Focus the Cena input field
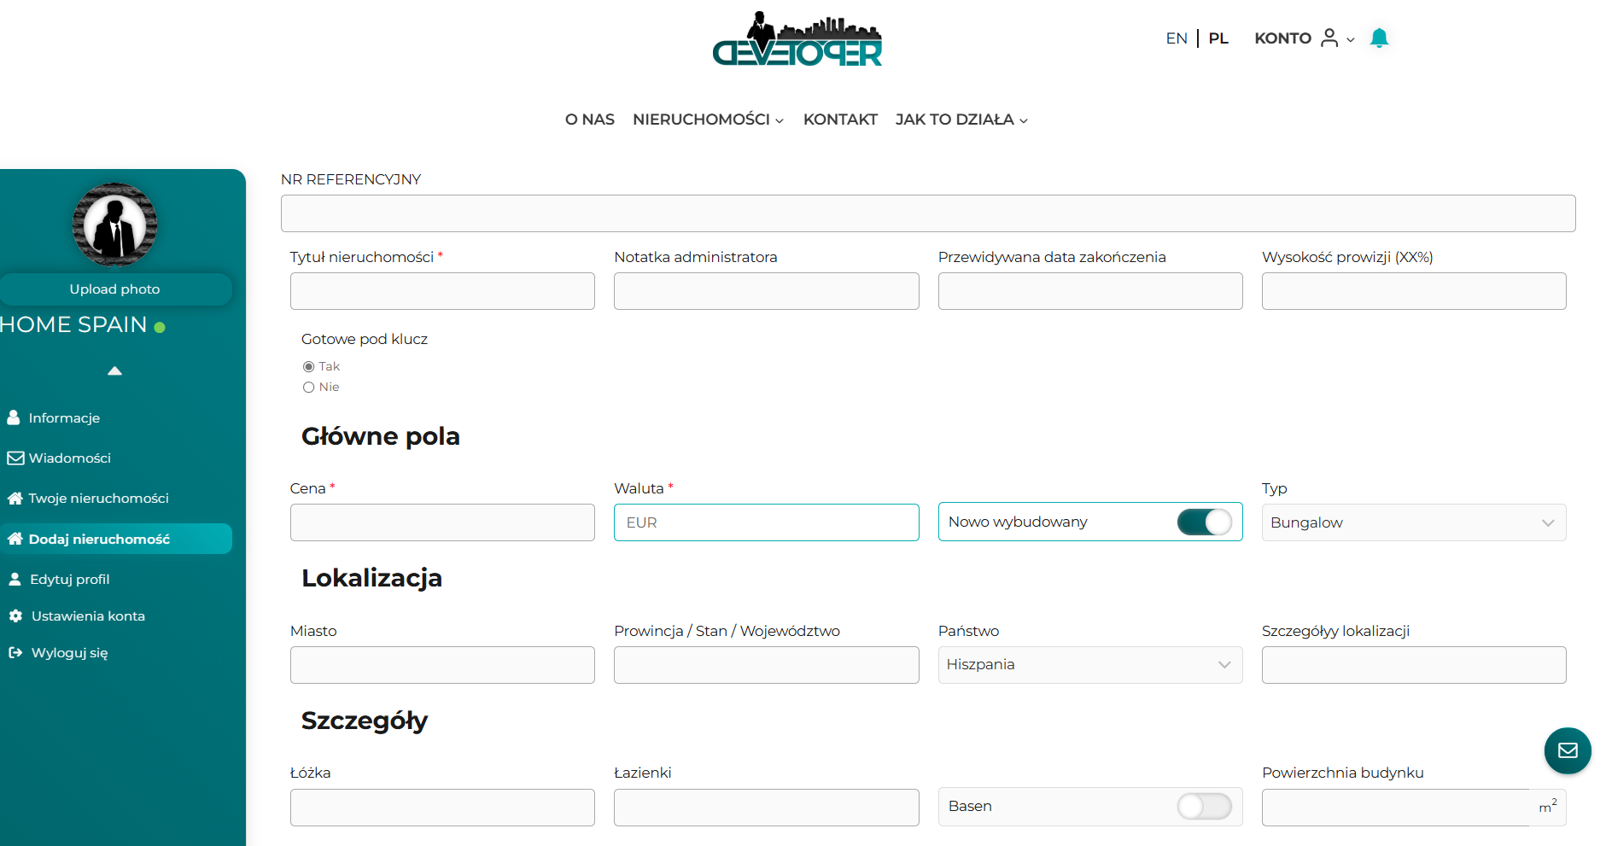This screenshot has width=1606, height=846. click(442, 522)
